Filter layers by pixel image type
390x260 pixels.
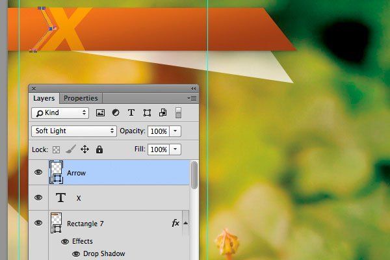point(100,112)
